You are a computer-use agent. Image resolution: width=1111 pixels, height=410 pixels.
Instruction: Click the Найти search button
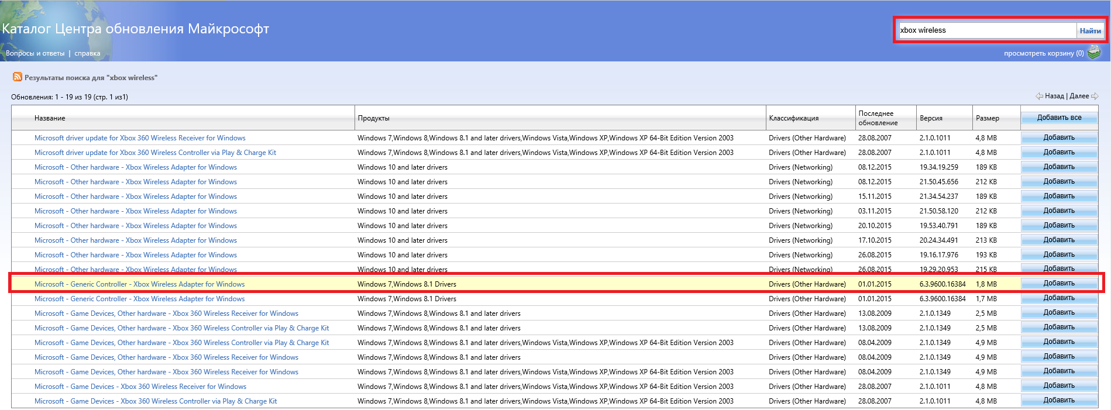tap(1090, 30)
